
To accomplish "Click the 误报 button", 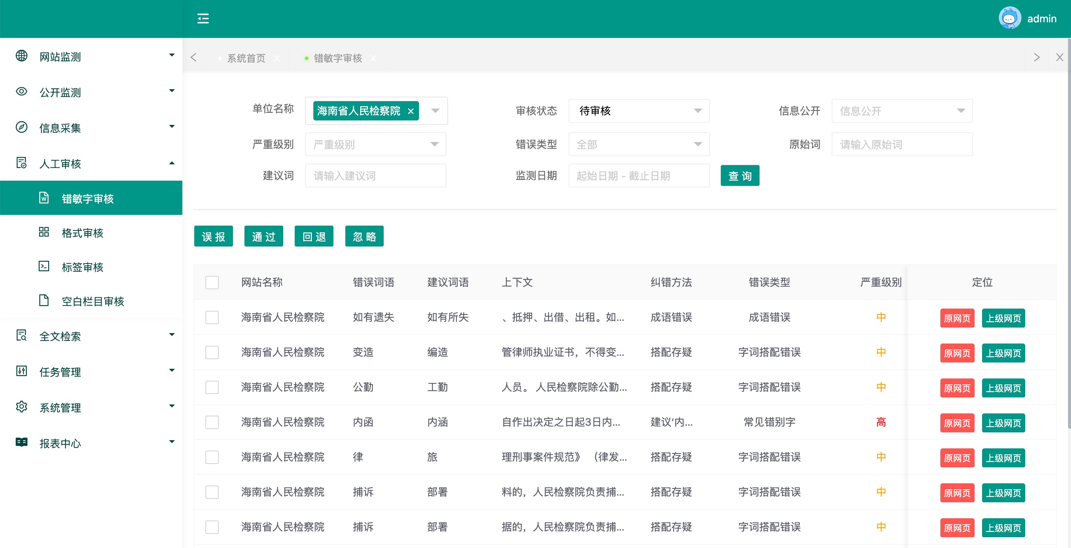I will (x=213, y=236).
